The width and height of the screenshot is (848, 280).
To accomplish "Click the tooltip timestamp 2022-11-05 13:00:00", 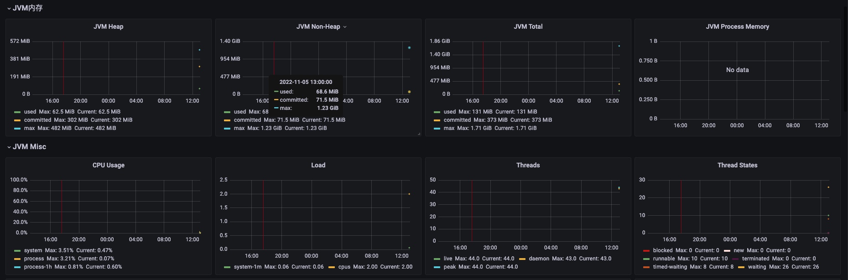I will click(306, 82).
